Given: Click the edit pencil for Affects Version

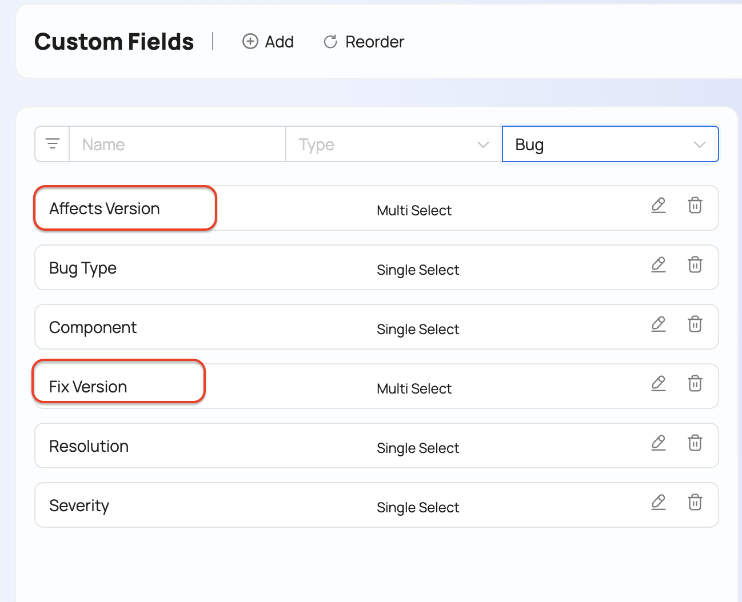Looking at the screenshot, I should tap(659, 206).
